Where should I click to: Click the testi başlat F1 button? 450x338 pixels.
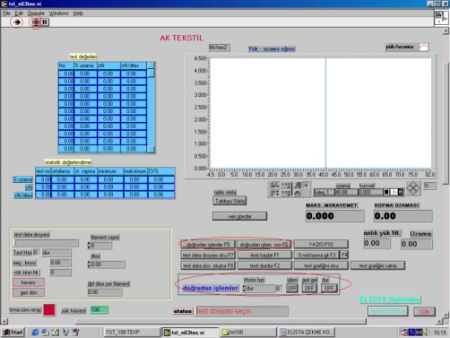pyautogui.click(x=264, y=256)
